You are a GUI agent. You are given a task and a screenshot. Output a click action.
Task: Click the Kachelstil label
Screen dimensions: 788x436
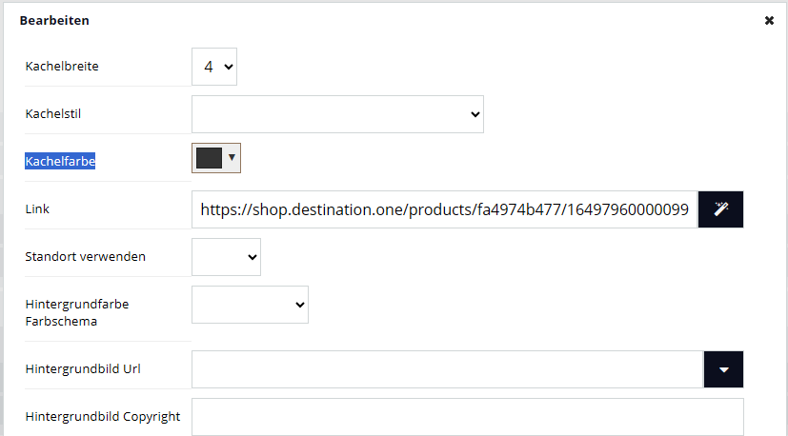click(52, 114)
